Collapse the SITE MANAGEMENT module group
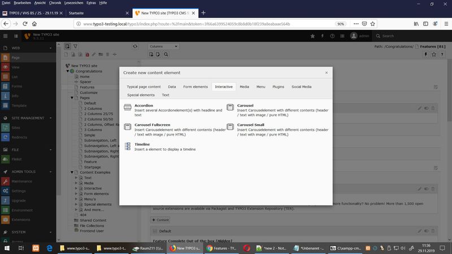The image size is (452, 254). (50, 118)
